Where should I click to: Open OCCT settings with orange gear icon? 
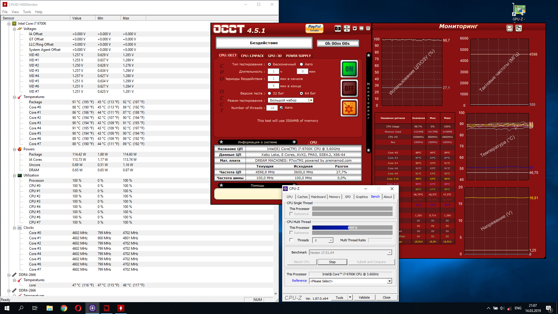coord(349,108)
